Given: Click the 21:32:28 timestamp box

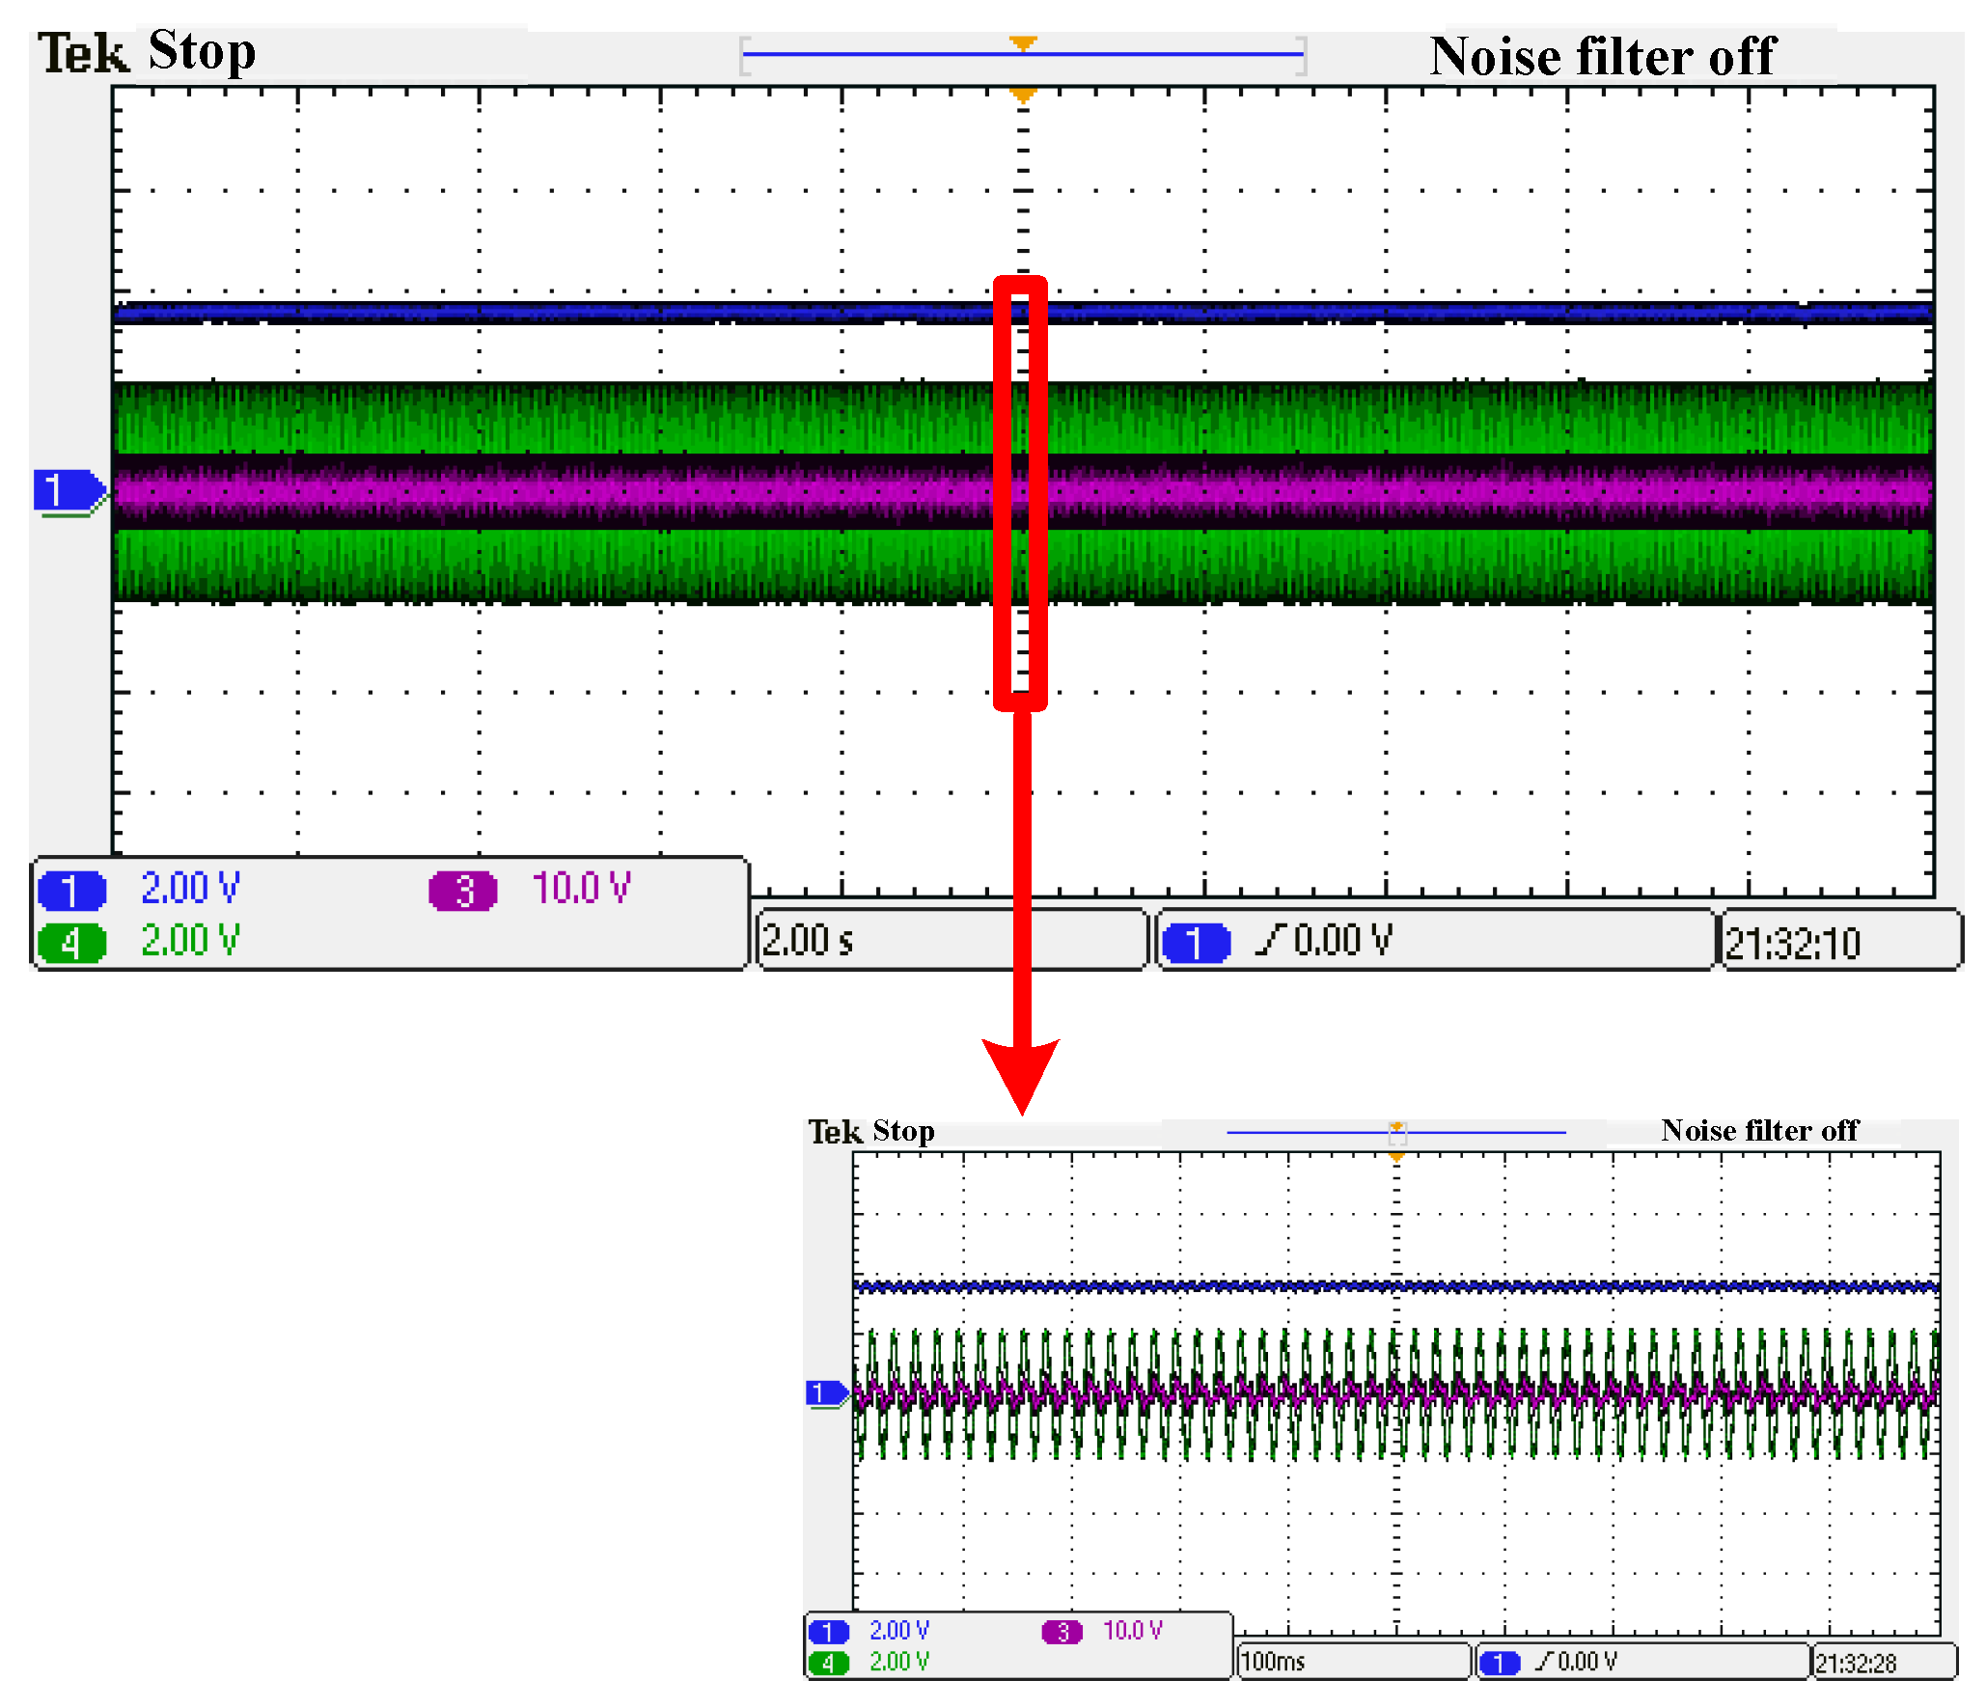Looking at the screenshot, I should [x=1855, y=1663].
